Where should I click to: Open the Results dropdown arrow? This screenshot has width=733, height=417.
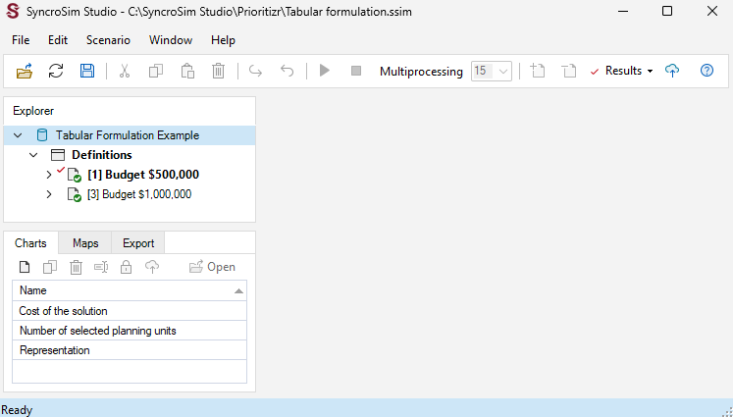tap(650, 72)
